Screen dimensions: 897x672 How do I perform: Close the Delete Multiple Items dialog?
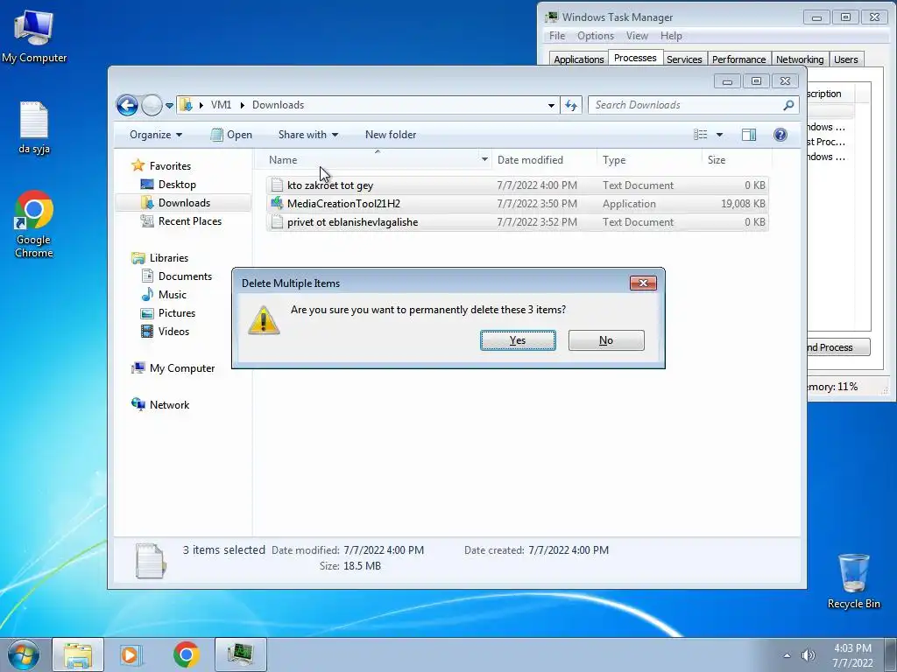pos(643,283)
